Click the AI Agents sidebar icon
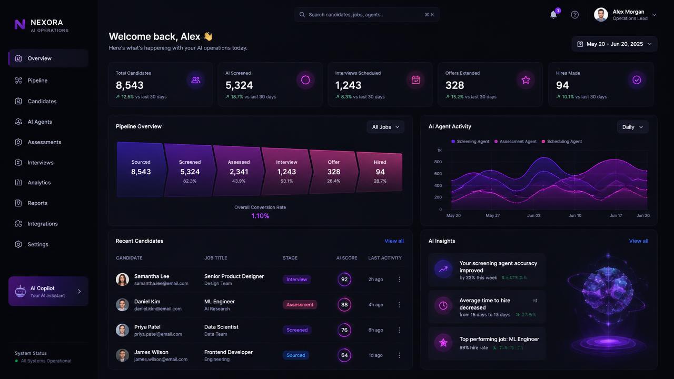674x379 pixels. click(x=18, y=122)
